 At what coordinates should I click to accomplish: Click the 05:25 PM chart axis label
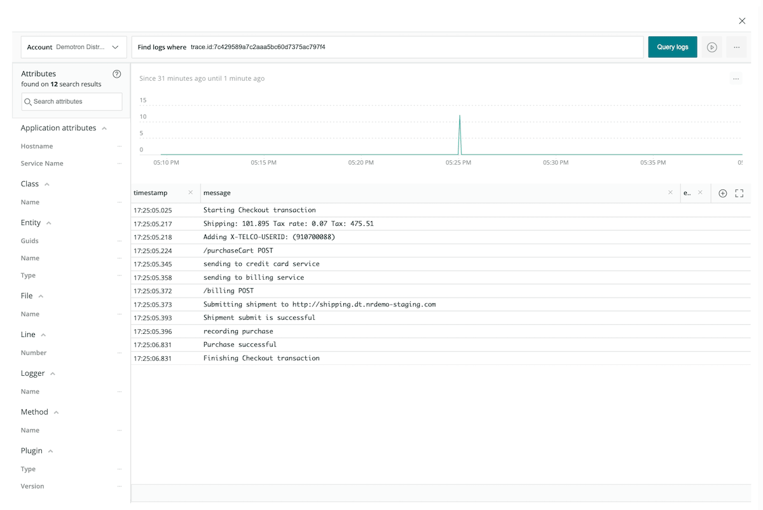coord(458,163)
